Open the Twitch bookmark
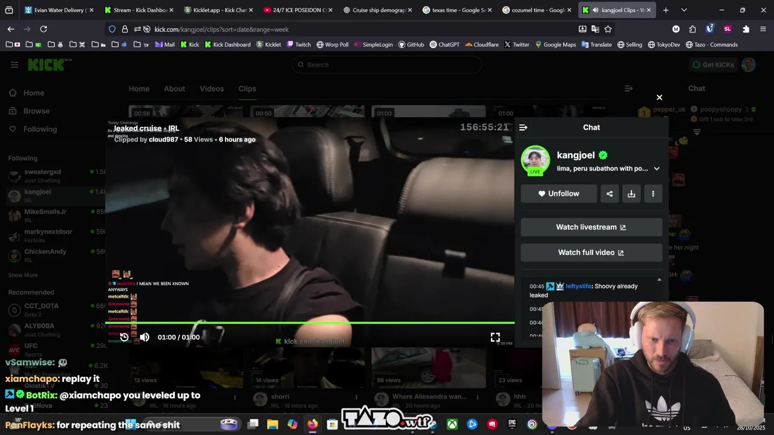Image resolution: width=774 pixels, height=435 pixels. pyautogui.click(x=298, y=45)
